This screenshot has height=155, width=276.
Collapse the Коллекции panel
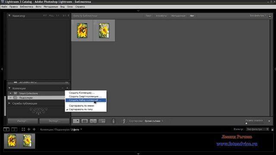(9, 88)
